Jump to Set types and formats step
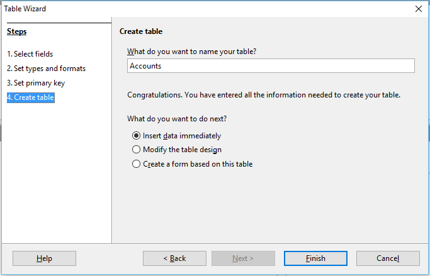The height and width of the screenshot is (276, 430). 46,69
